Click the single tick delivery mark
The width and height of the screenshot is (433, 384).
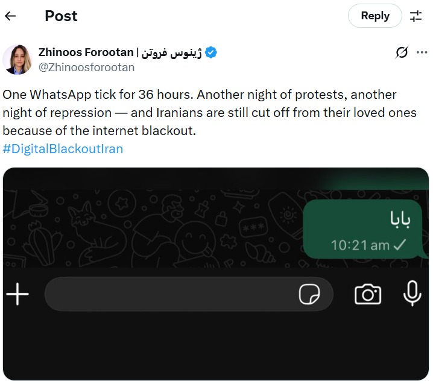(399, 245)
